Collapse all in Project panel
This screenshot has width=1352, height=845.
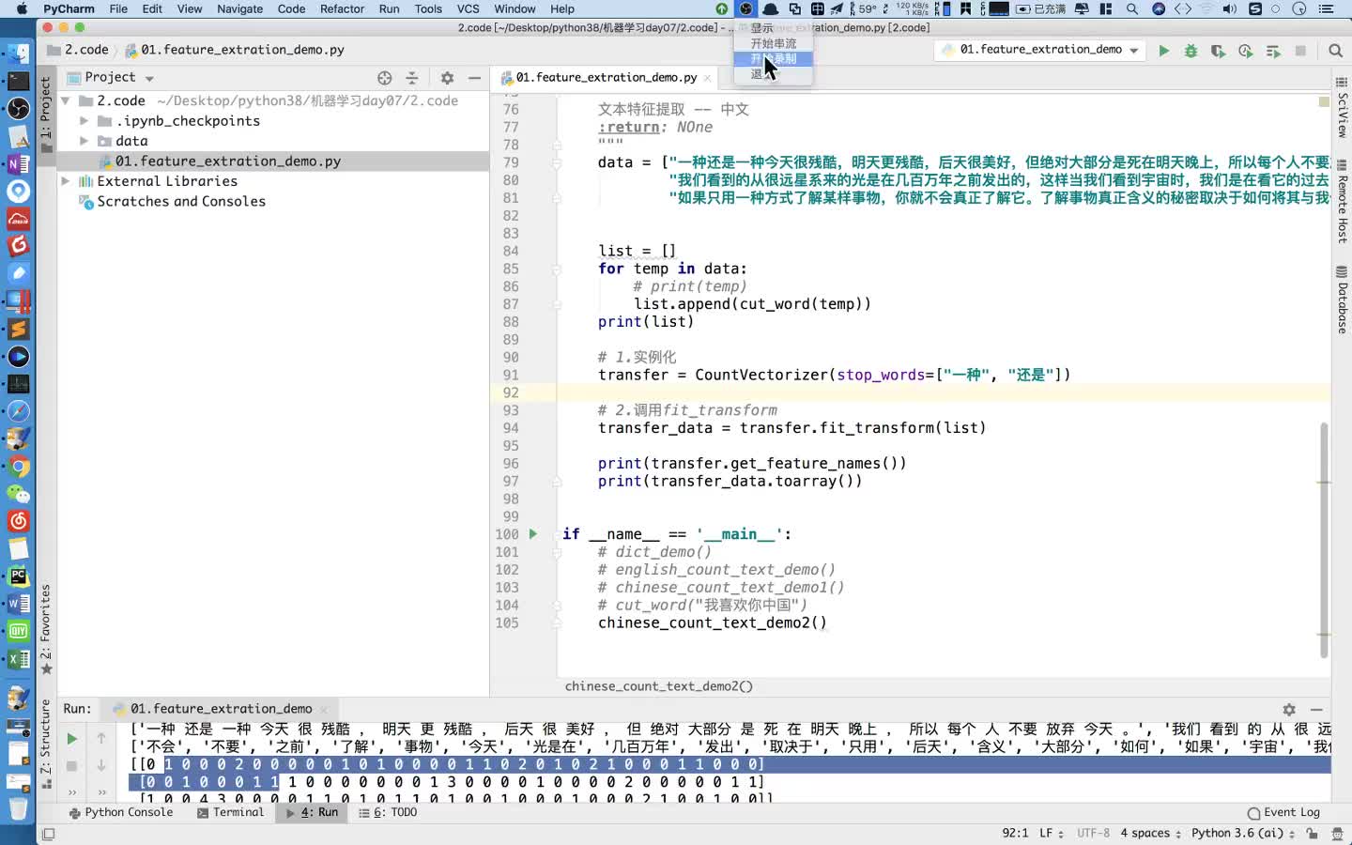click(411, 78)
